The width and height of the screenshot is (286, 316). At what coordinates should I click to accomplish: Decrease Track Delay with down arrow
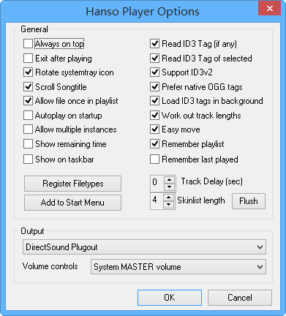pyautogui.click(x=170, y=187)
